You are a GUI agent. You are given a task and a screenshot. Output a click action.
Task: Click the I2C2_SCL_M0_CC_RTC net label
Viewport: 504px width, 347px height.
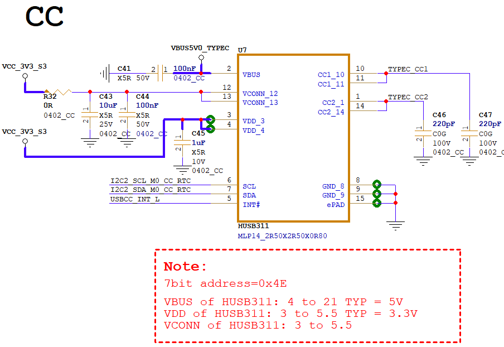tap(151, 181)
